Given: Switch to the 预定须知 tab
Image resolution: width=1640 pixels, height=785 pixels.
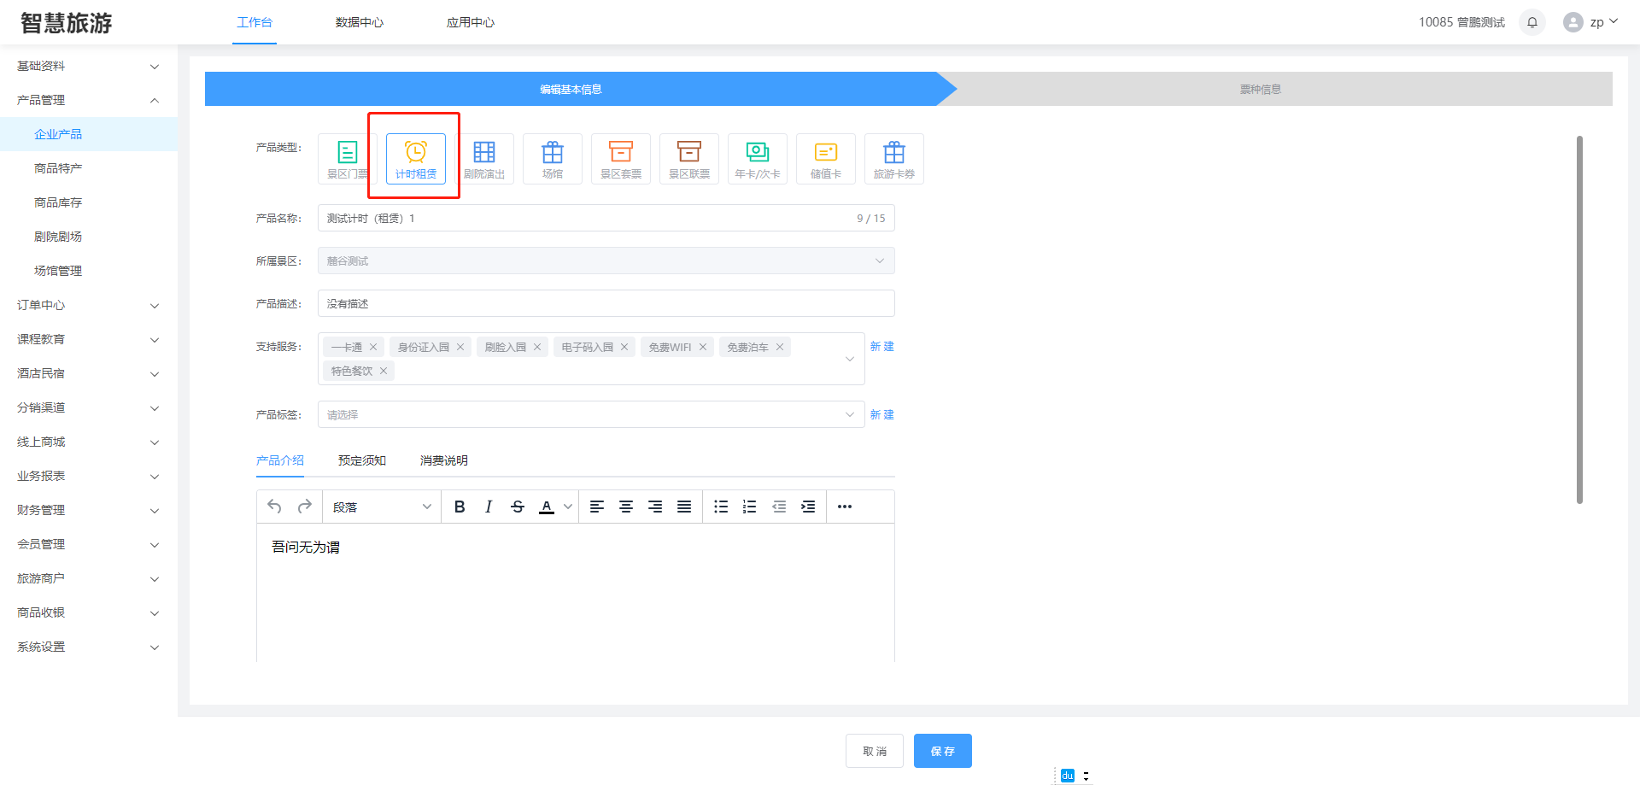Looking at the screenshot, I should coord(362,460).
